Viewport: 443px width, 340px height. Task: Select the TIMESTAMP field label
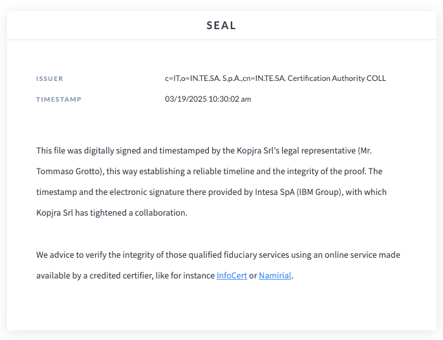[59, 99]
